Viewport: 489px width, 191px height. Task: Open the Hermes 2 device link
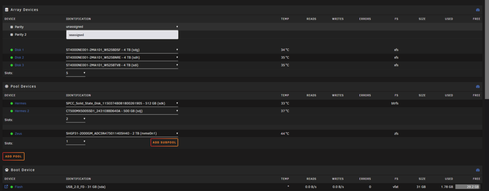point(22,111)
